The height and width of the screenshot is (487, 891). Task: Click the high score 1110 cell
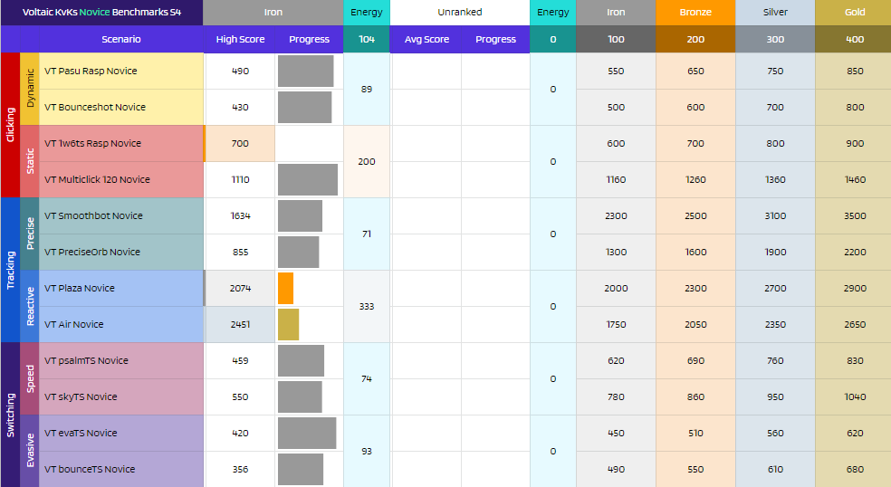[x=240, y=179]
